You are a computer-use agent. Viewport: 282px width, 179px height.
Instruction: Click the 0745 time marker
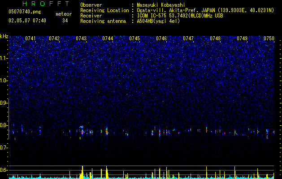click(134, 38)
